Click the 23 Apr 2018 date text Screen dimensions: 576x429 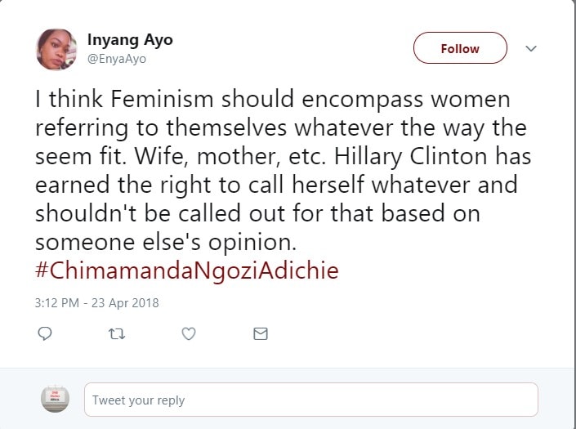(x=125, y=303)
